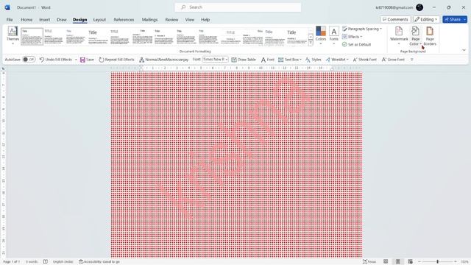Click into the Search box
The height and width of the screenshot is (265, 471).
[x=238, y=7]
